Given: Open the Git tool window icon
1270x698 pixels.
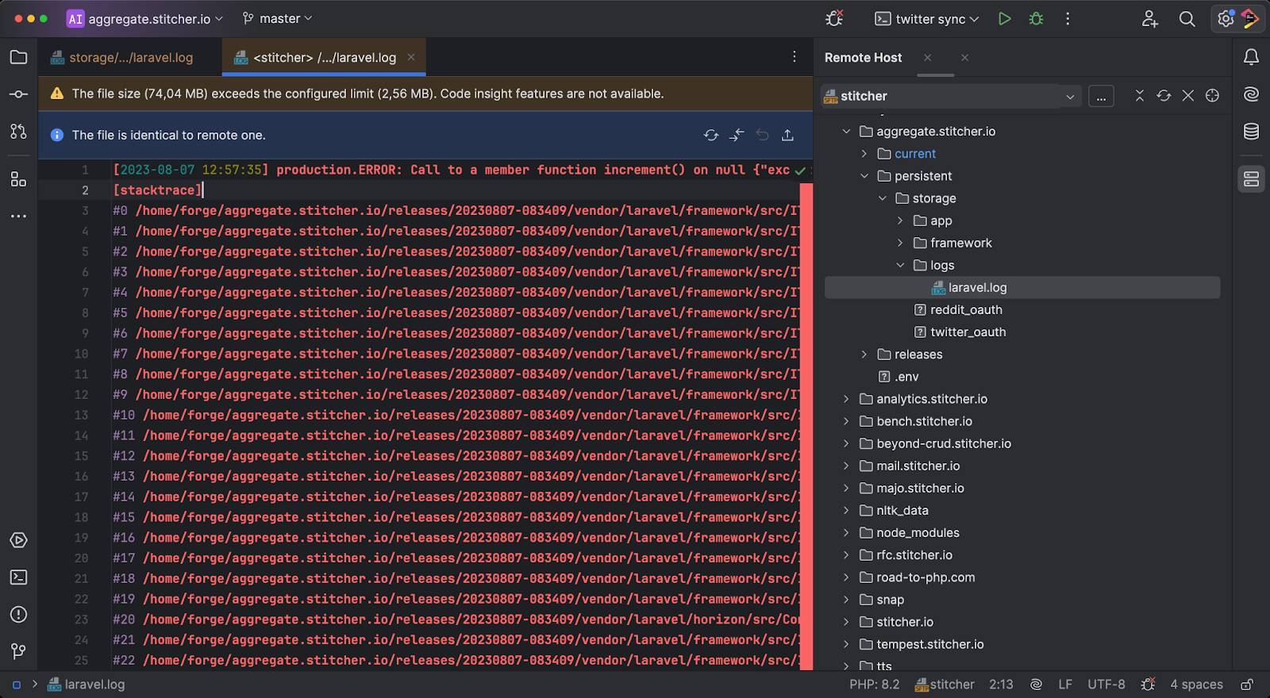Looking at the screenshot, I should tap(18, 651).
